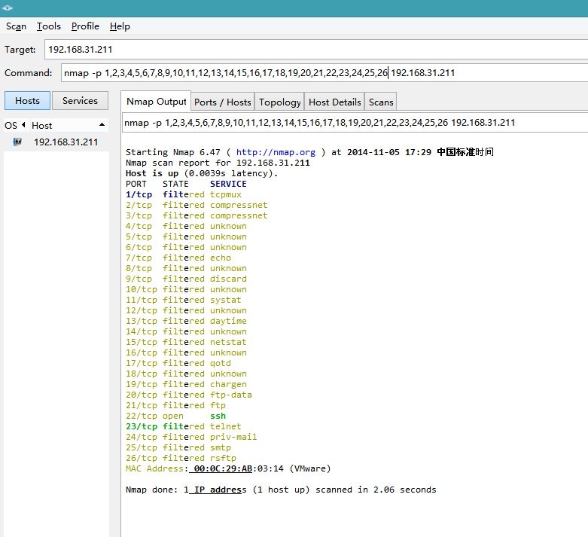The image size is (588, 537).
Task: Click into the Target input field
Action: point(316,50)
